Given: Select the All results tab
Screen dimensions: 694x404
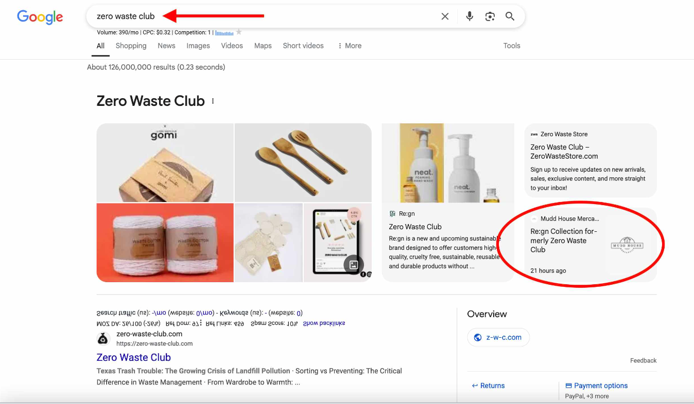Looking at the screenshot, I should (100, 46).
